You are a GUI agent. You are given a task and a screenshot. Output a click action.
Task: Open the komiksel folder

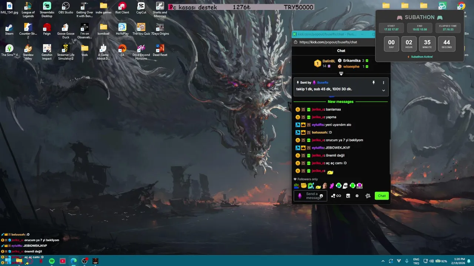point(103,29)
